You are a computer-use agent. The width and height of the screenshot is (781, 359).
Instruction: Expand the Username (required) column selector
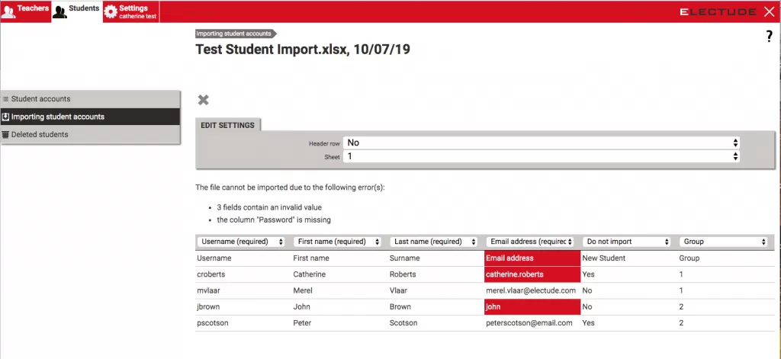coord(242,242)
